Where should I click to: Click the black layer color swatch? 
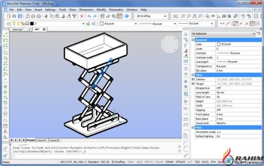click(32, 24)
